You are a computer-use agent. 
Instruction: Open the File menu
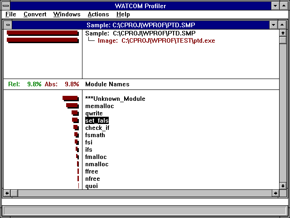(10, 15)
